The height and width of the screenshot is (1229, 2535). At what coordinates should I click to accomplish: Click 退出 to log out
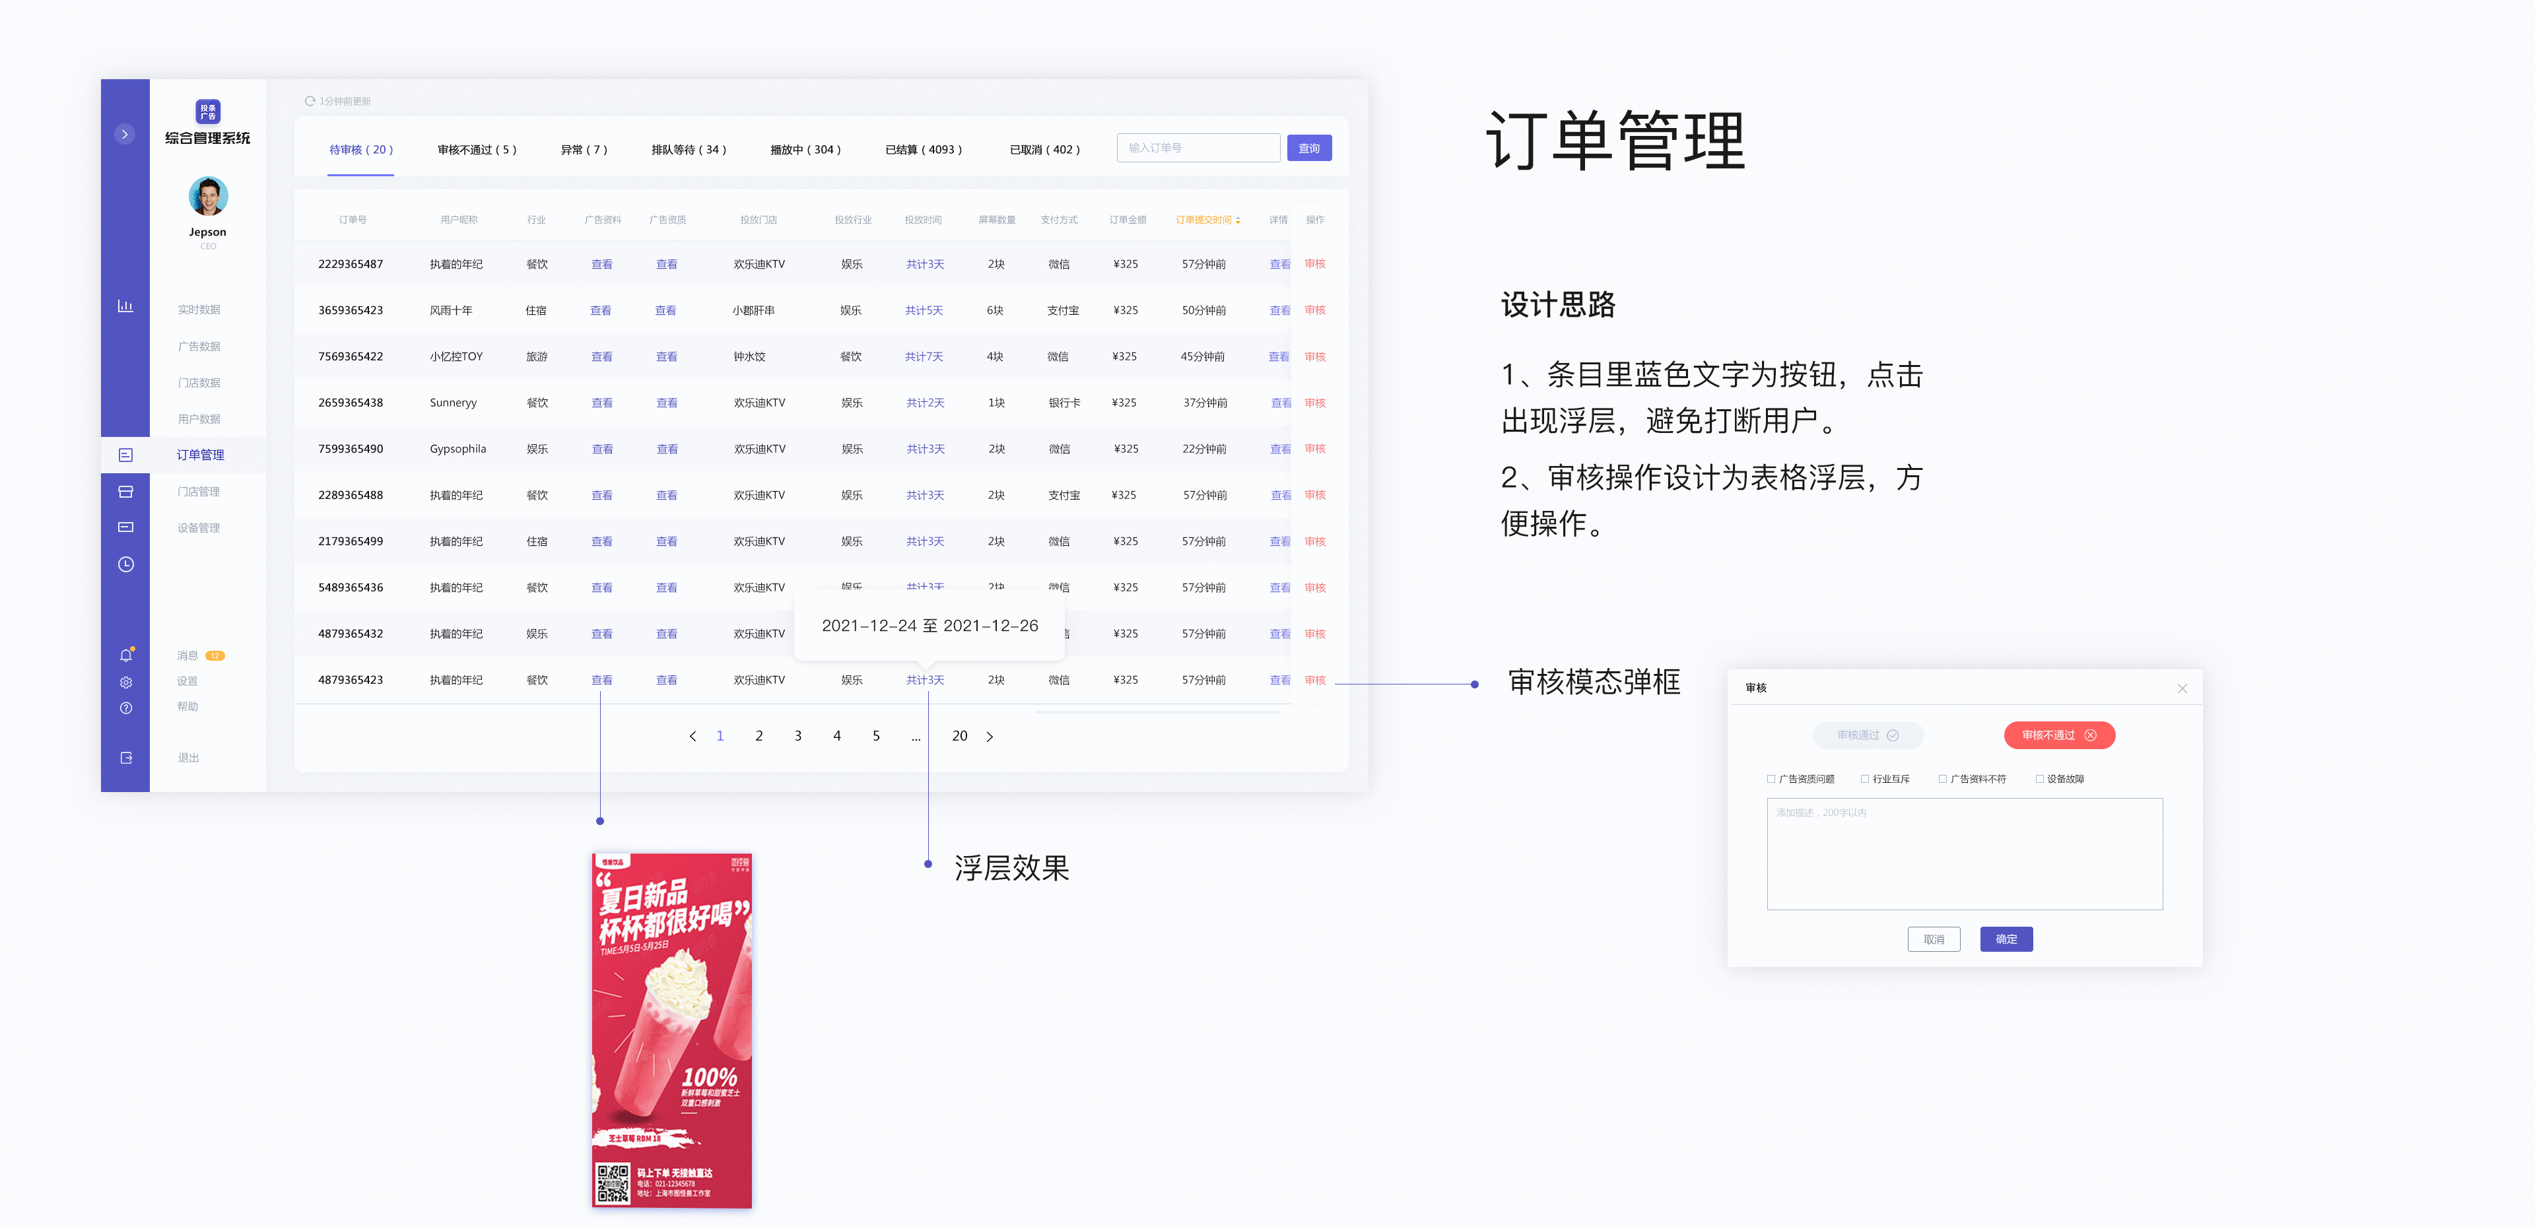pos(188,758)
